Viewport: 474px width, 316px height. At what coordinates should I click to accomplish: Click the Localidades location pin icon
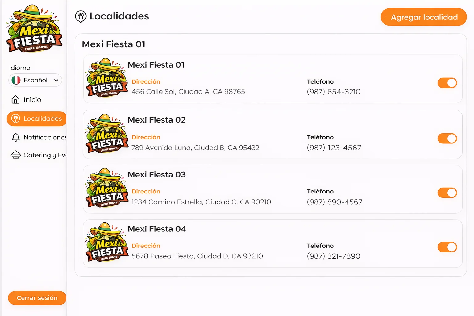(16, 119)
